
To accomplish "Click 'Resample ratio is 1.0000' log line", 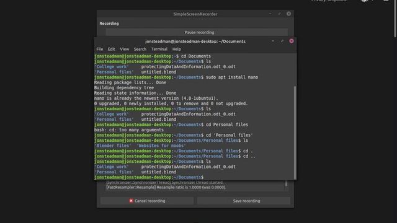I will point(166,187).
